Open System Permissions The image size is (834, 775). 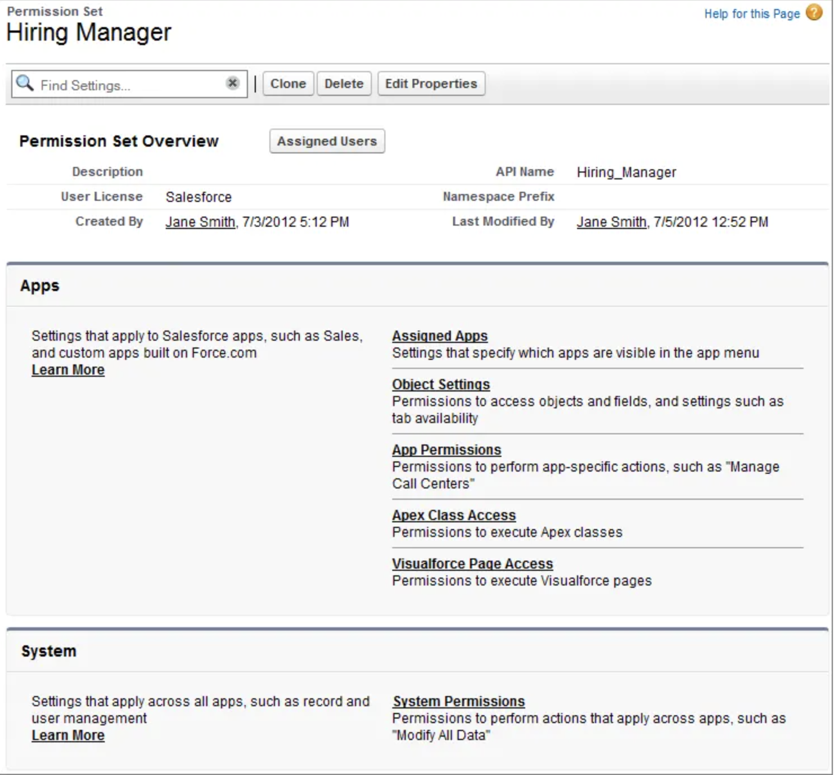coord(459,701)
